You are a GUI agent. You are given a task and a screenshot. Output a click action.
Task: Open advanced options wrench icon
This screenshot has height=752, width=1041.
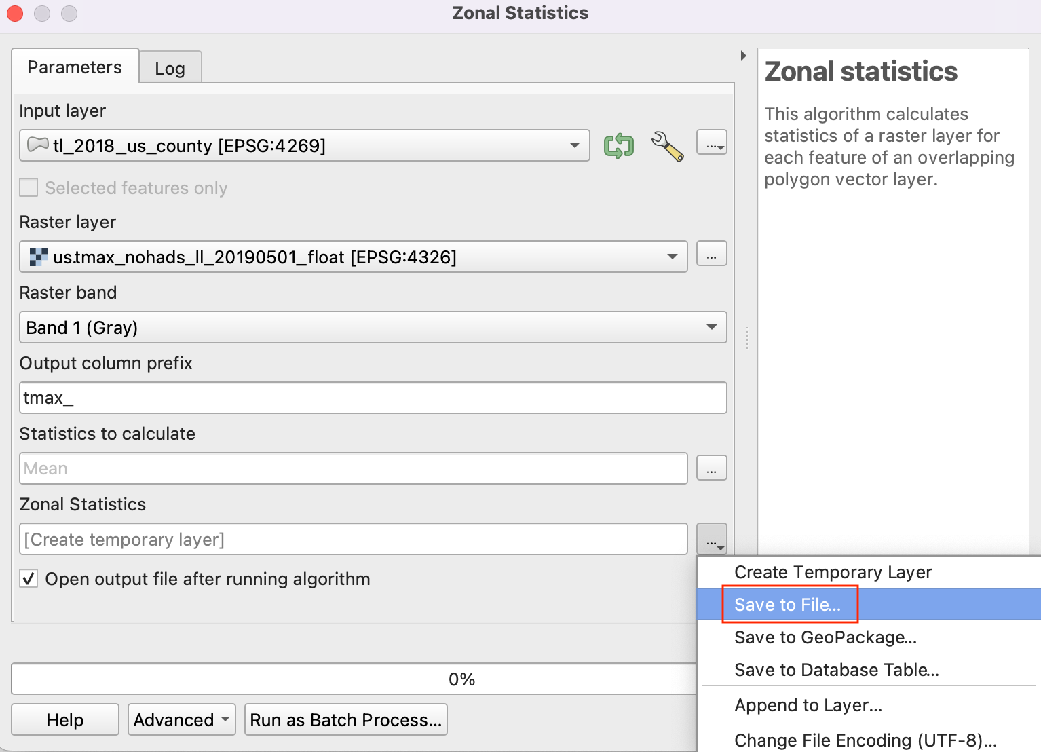coord(667,146)
